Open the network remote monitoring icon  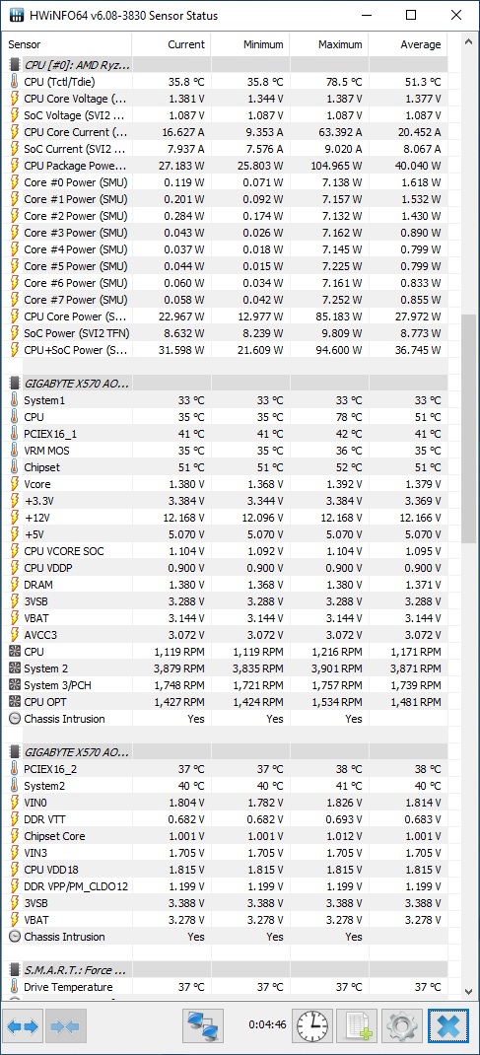tap(202, 1026)
